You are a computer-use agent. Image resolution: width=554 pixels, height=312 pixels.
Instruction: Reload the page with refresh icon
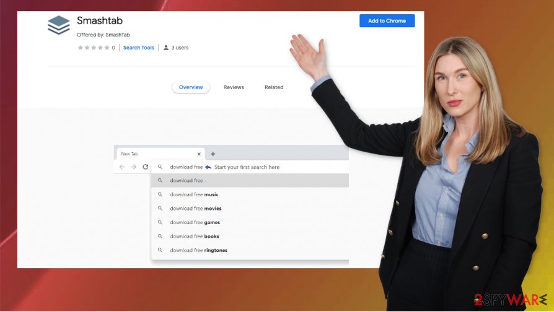[145, 167]
